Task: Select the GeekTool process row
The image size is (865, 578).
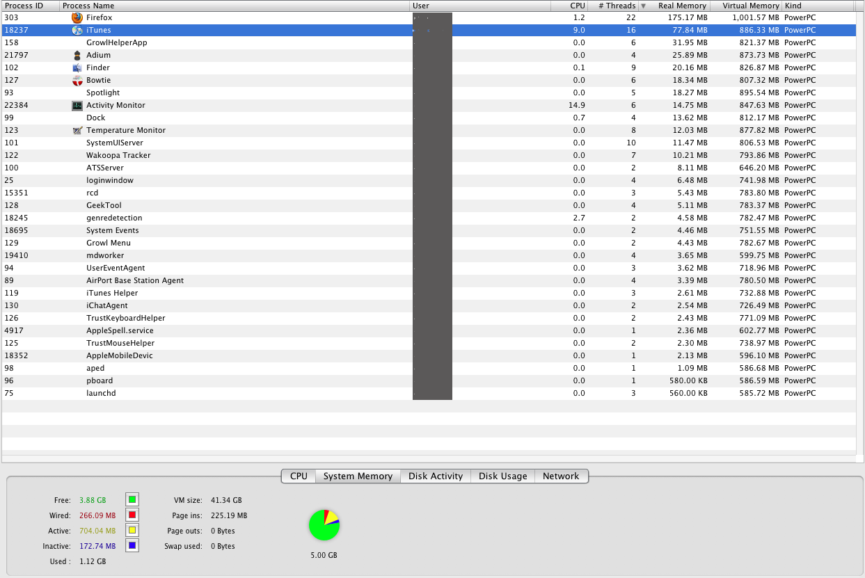Action: (429, 205)
